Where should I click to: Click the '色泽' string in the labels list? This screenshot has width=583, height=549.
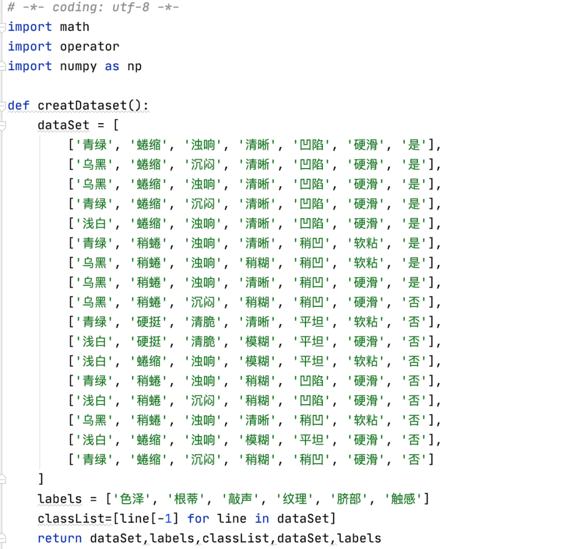[x=132, y=498]
